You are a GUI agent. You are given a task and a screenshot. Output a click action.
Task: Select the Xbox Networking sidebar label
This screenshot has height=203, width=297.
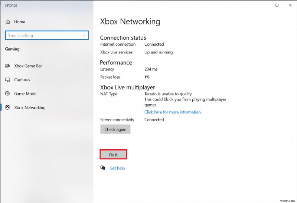[x=30, y=108]
